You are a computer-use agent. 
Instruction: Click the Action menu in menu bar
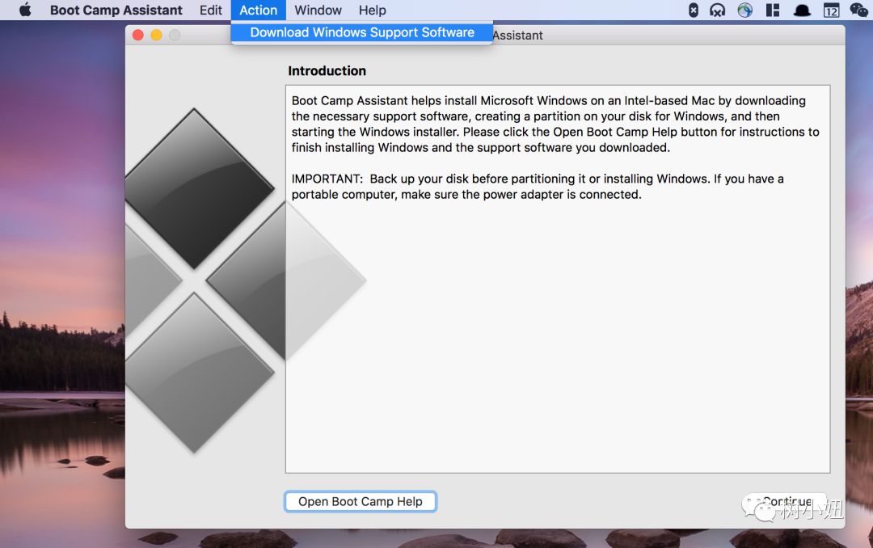(259, 10)
